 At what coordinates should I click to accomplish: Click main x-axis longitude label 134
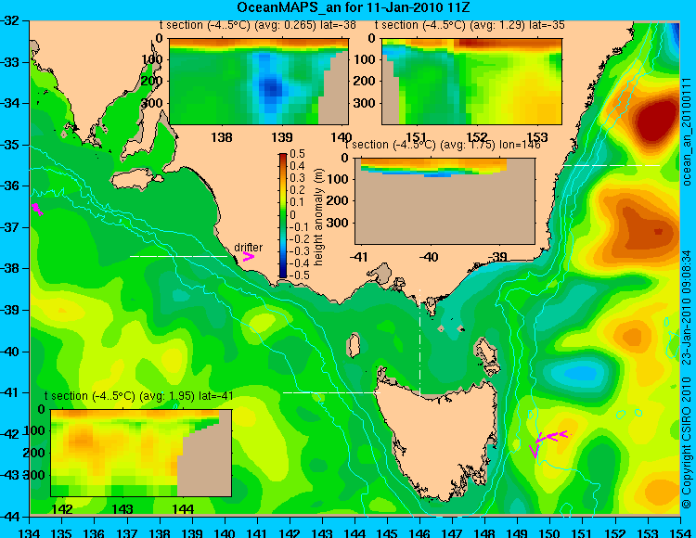(30, 532)
